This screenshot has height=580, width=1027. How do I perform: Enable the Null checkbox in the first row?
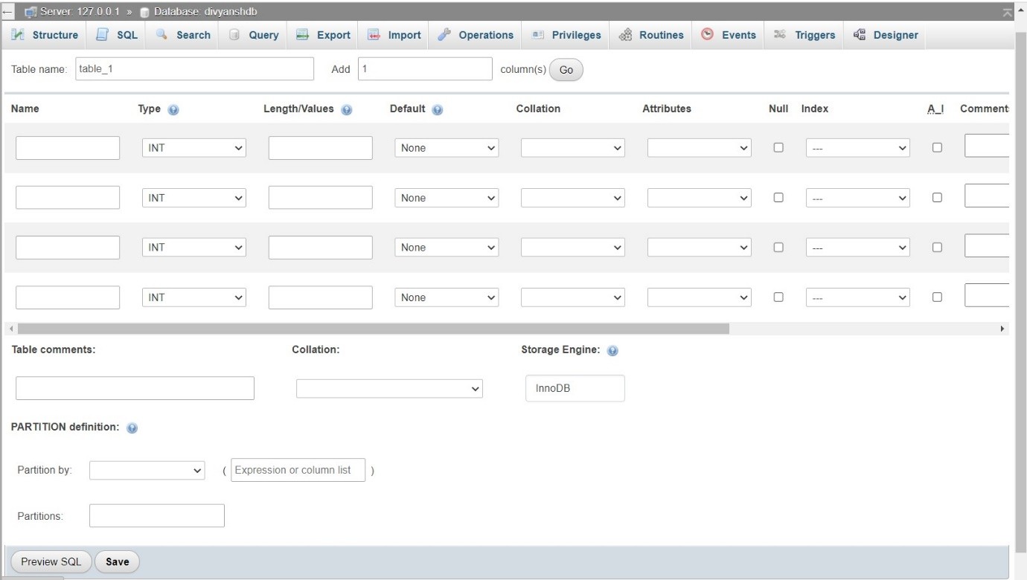(x=778, y=147)
